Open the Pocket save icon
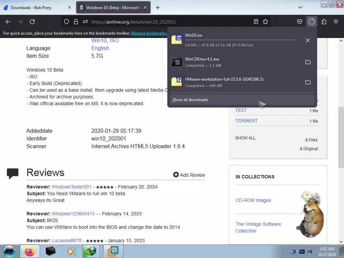The height and width of the screenshot is (258, 344). tap(299, 21)
